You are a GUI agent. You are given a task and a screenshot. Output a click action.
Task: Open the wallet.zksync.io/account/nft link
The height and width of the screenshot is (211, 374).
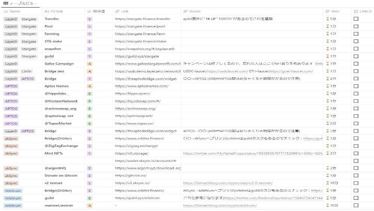pyautogui.click(x=145, y=161)
